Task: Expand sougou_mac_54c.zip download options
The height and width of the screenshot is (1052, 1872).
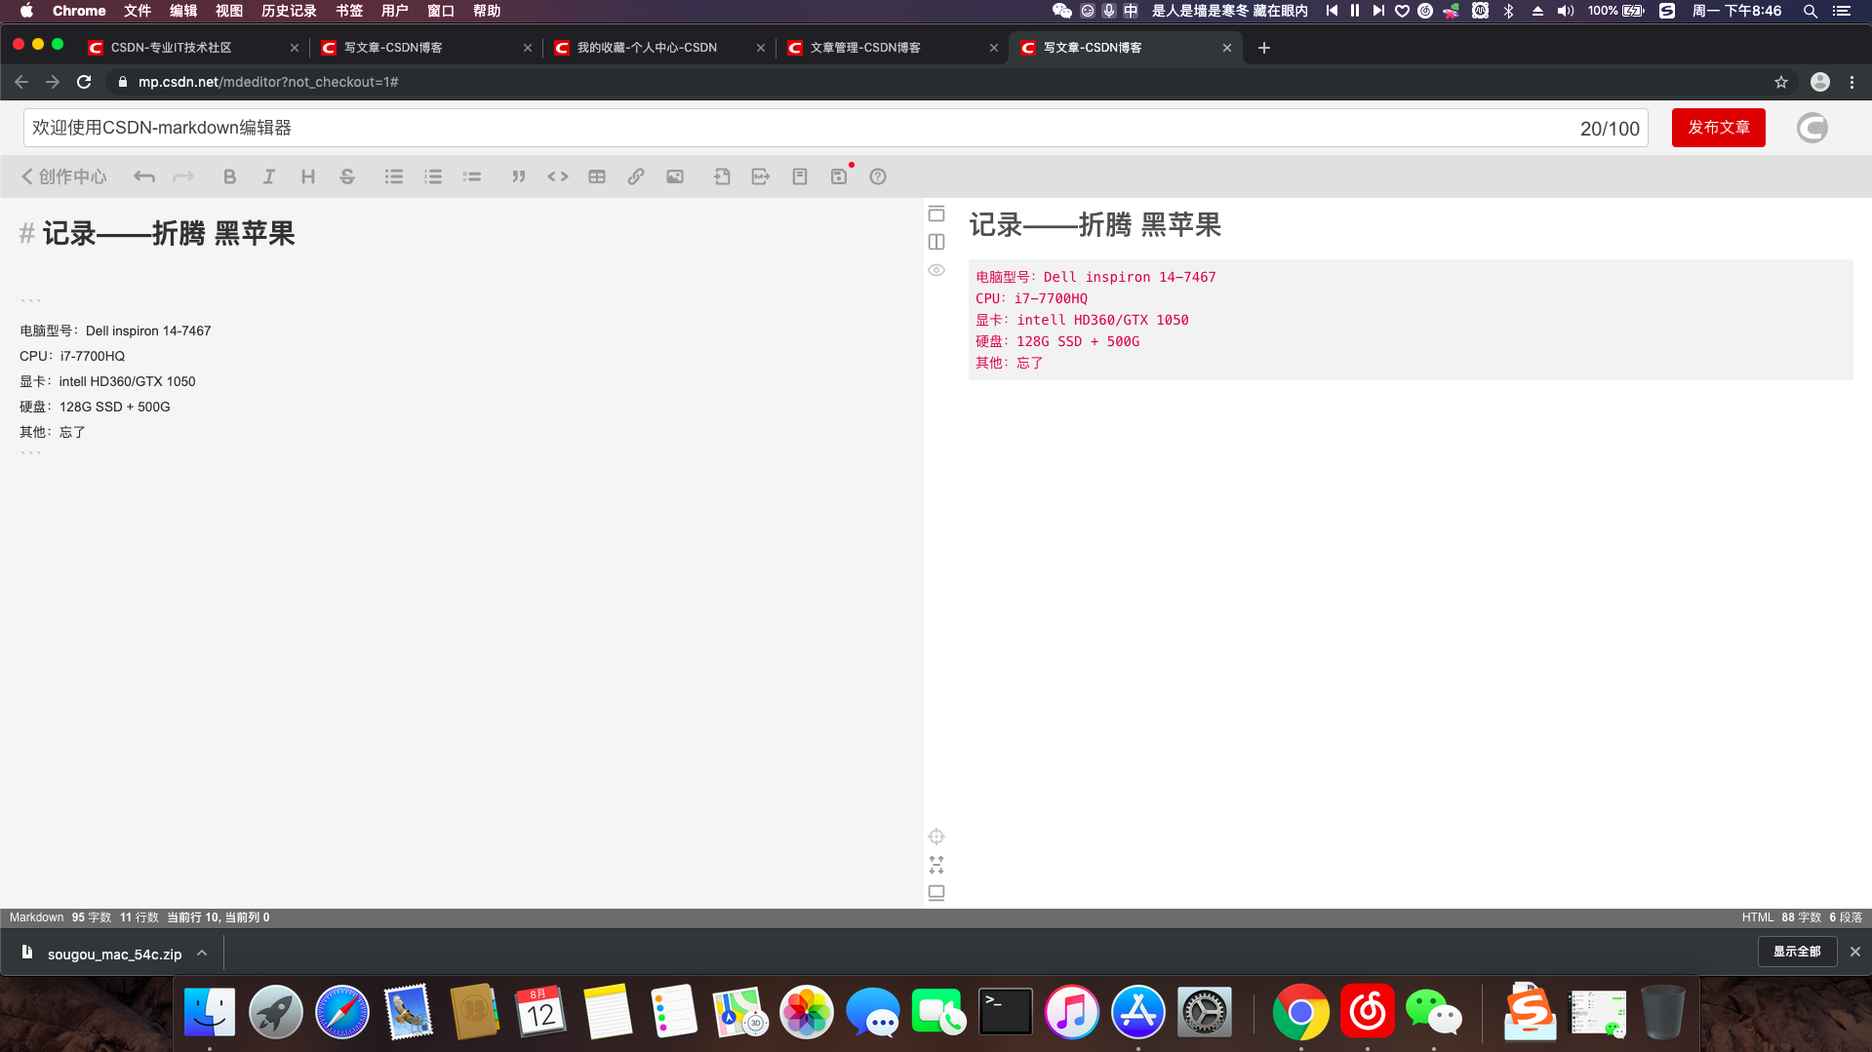Action: point(202,953)
